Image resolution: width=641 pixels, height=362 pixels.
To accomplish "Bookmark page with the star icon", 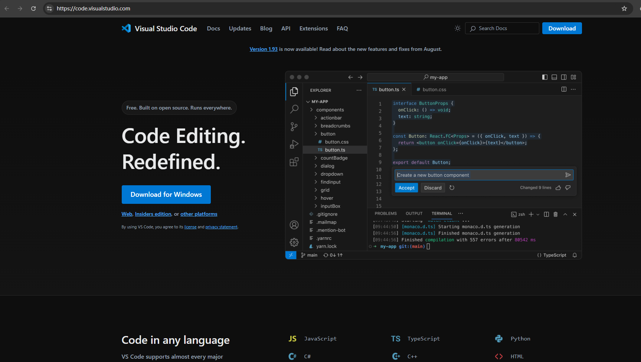I will (624, 8).
